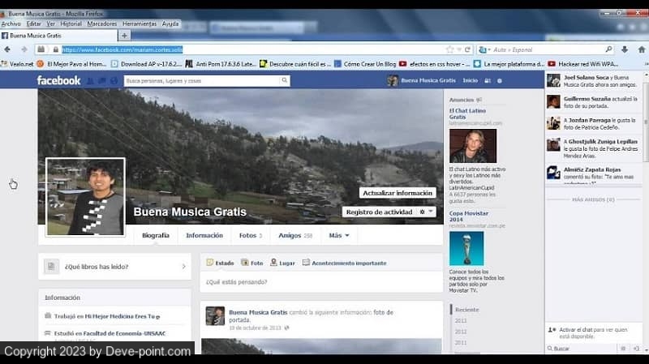The image size is (649, 364).
Task: Click the Facebook search magnifier icon
Action: coord(285,80)
